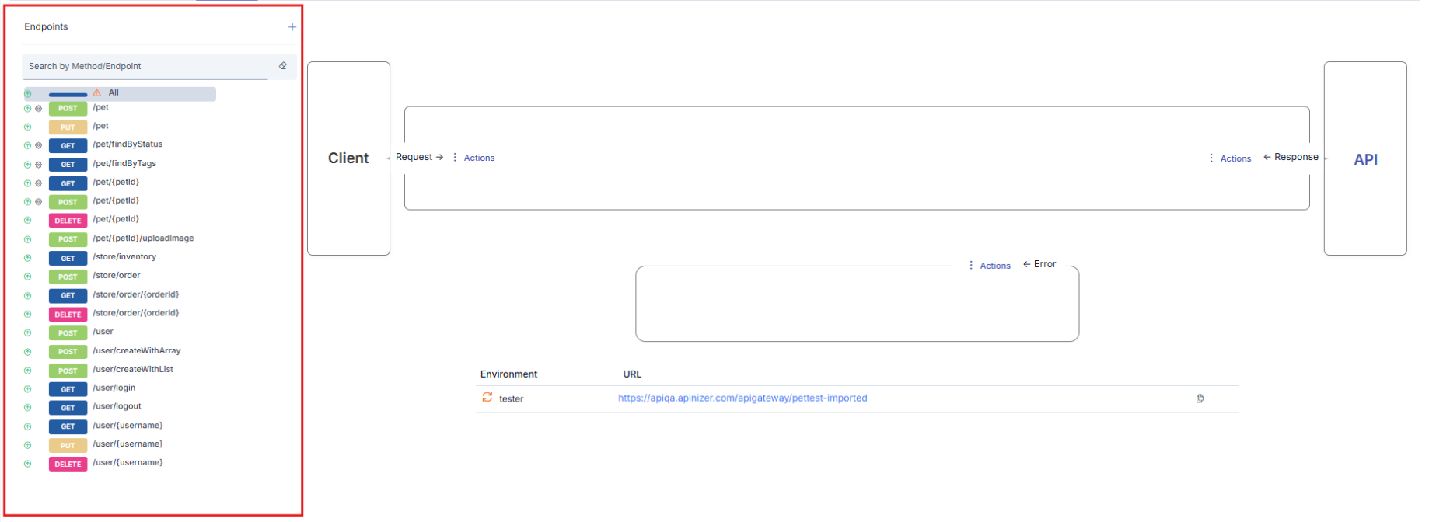Select POST /user/createWithArray endpoint

tap(137, 351)
